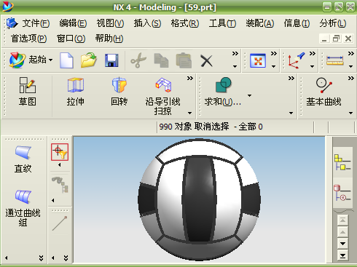Open the 工具(T) menu
The height and width of the screenshot is (267, 357).
click(222, 23)
